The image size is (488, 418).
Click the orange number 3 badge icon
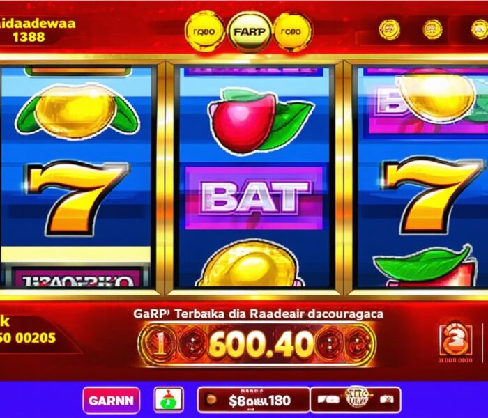click(x=456, y=340)
